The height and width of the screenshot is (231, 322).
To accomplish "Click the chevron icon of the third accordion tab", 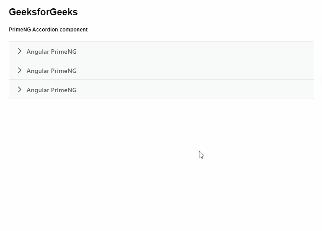I will 20,90.
